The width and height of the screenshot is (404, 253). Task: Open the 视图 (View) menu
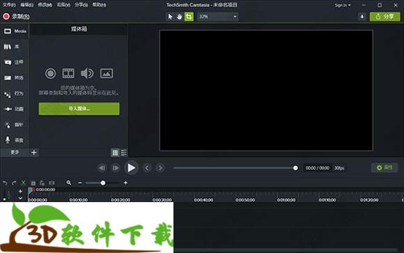(63, 5)
